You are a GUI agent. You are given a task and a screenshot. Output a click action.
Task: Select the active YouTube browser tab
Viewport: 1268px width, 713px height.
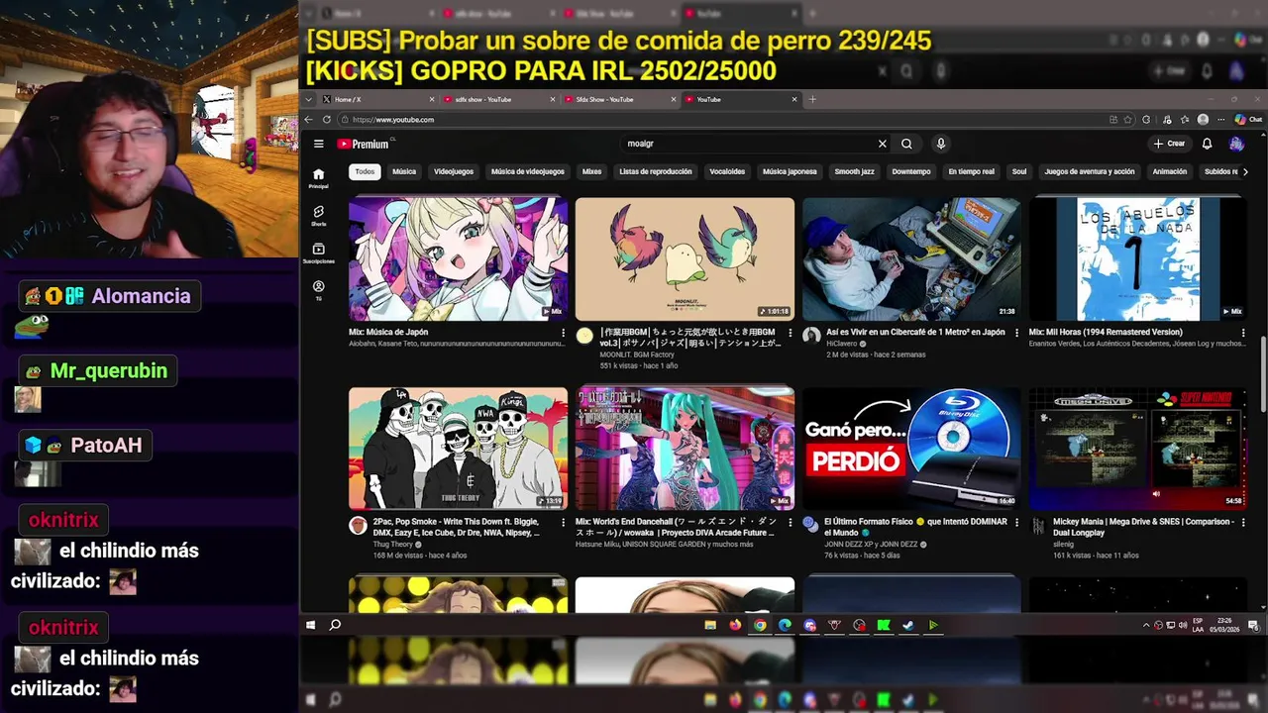click(740, 99)
